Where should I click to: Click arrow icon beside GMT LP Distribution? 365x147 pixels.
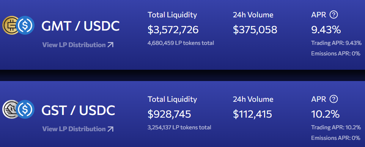pos(110,45)
